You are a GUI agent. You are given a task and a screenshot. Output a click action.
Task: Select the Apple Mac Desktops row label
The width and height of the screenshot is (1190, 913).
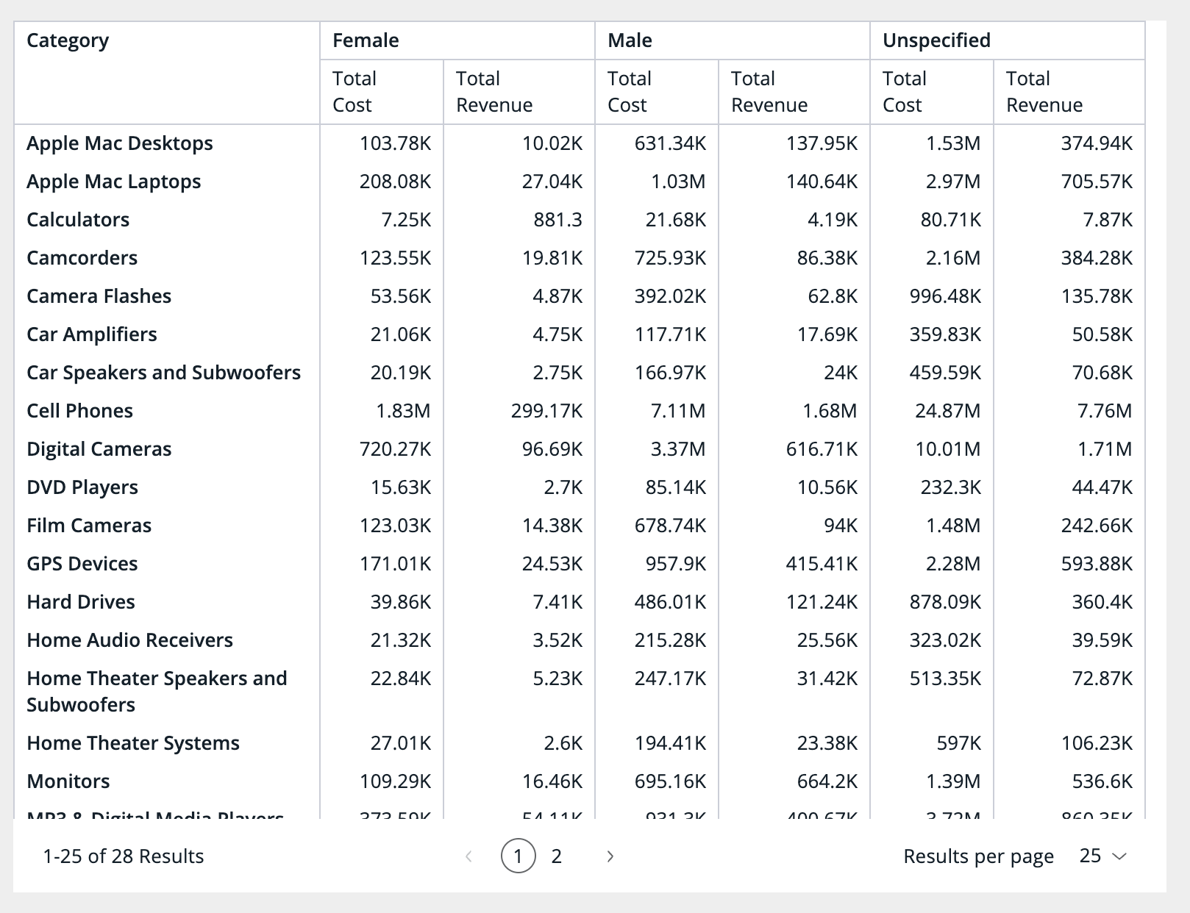click(120, 143)
